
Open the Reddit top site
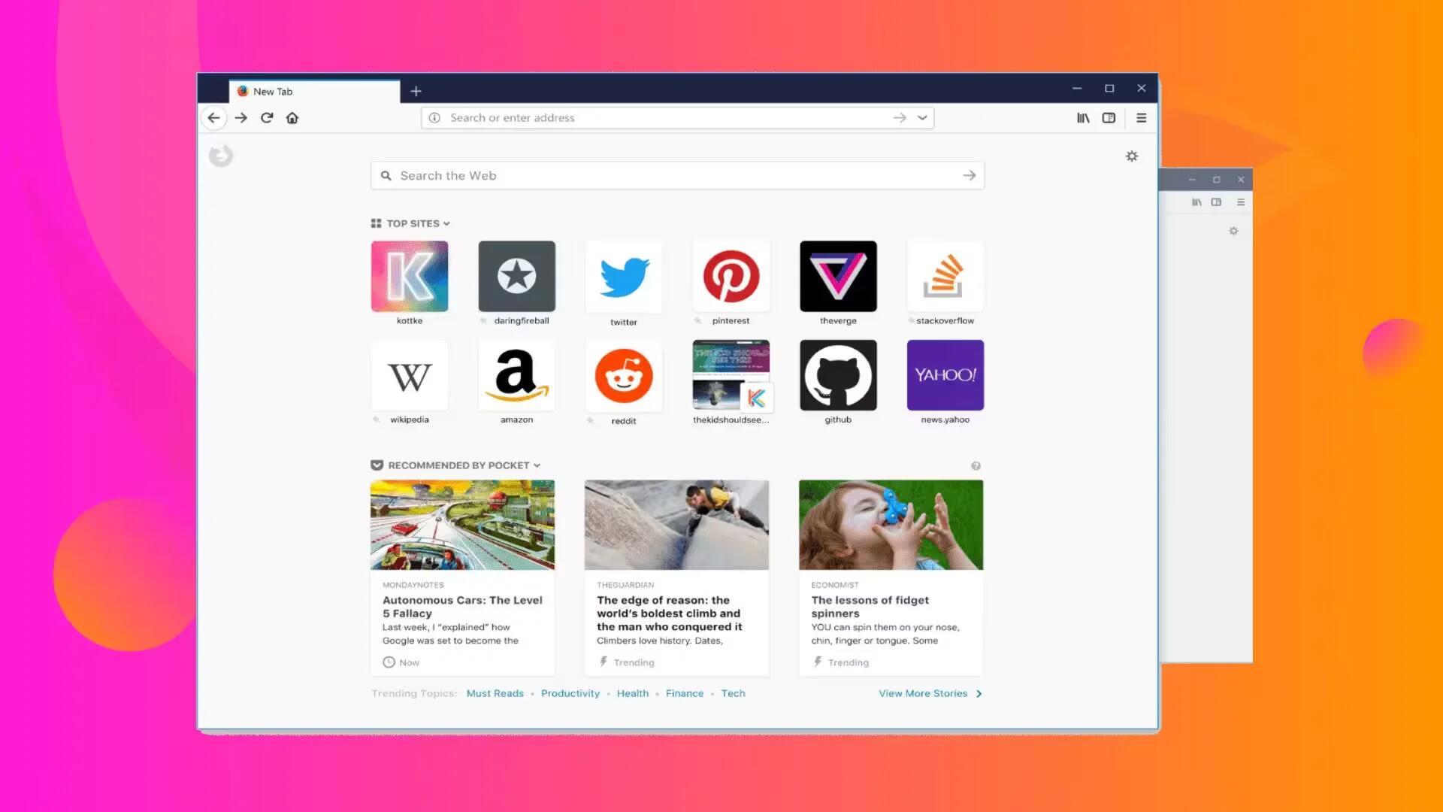click(623, 374)
